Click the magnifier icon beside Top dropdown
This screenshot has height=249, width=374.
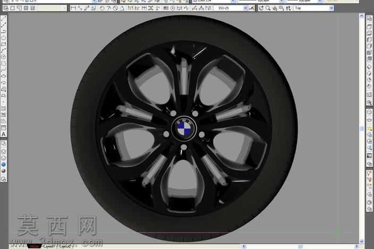(x=268, y=8)
